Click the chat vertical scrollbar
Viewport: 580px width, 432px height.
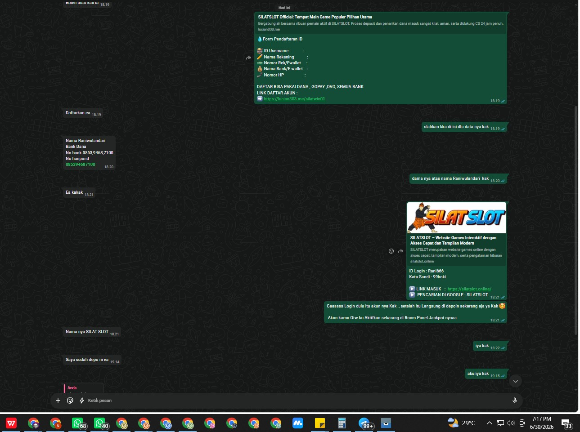click(x=576, y=220)
